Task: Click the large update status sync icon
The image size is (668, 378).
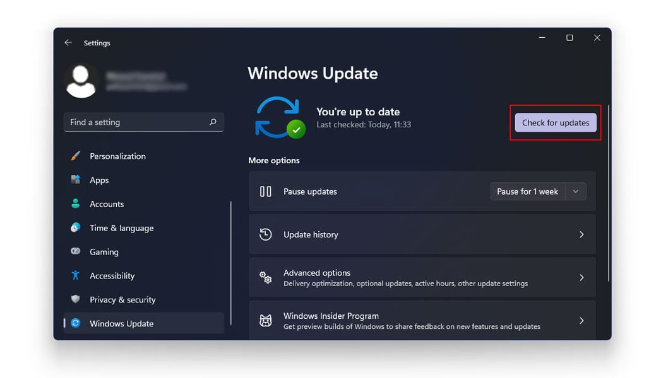Action: [x=280, y=118]
